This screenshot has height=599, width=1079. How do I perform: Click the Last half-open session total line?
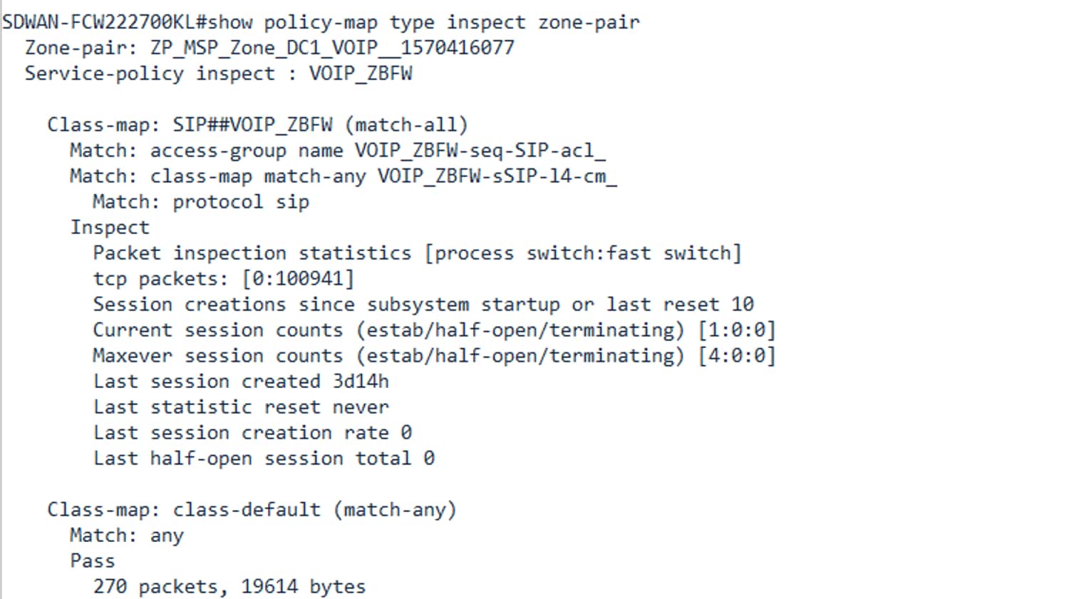(264, 459)
